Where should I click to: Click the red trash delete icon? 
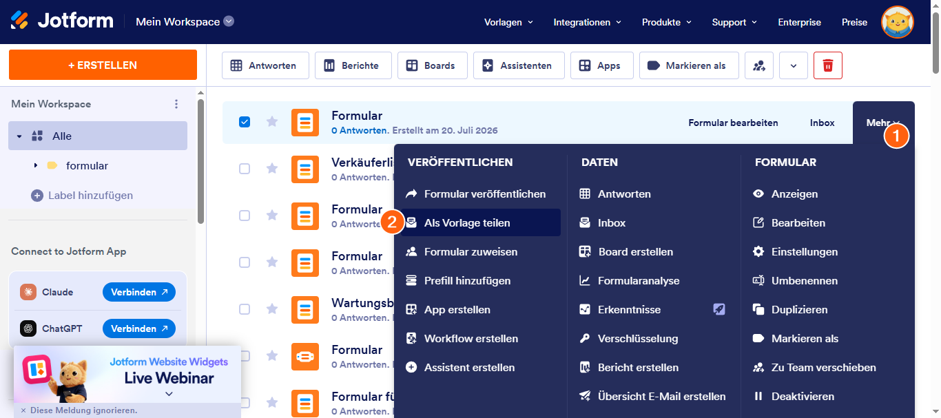[x=828, y=65]
